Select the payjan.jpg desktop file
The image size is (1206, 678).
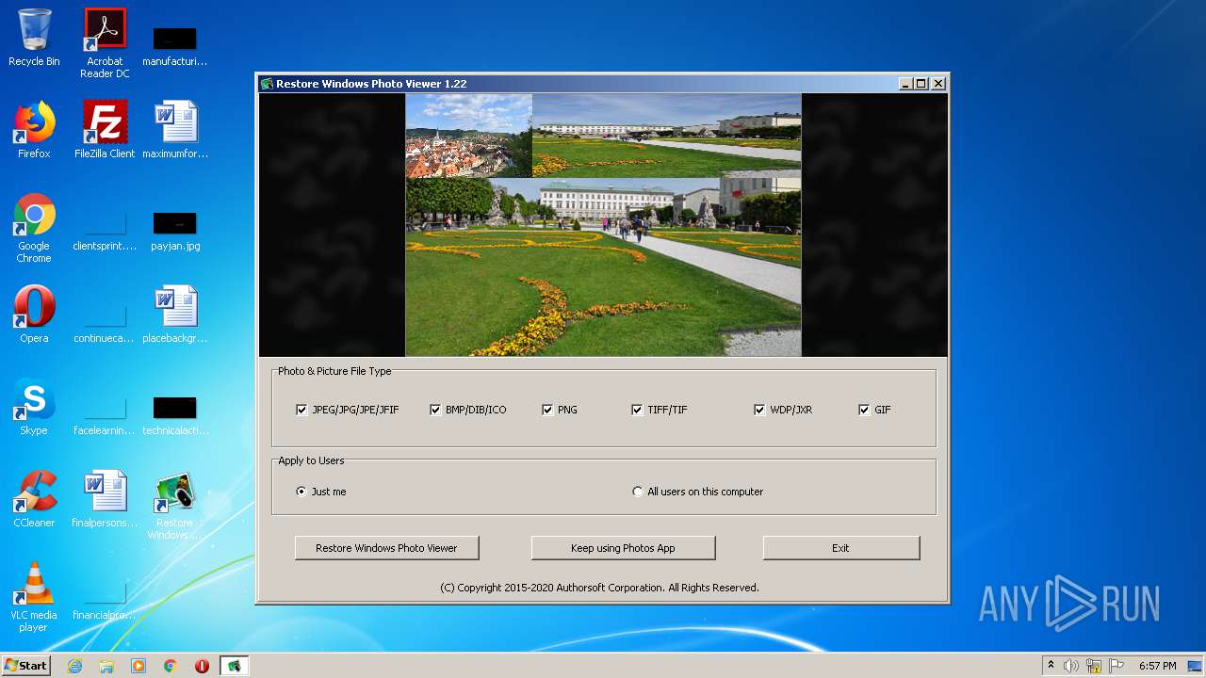[x=174, y=232]
